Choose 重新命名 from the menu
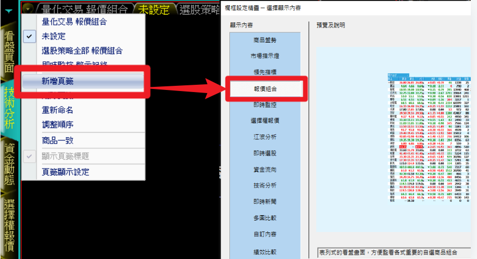Image resolution: width=477 pixels, height=259 pixels. tap(58, 110)
